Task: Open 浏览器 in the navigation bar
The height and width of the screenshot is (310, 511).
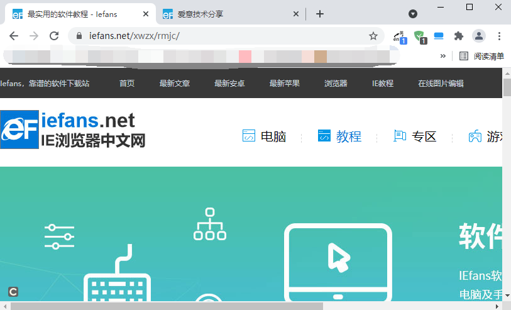Action: (336, 84)
